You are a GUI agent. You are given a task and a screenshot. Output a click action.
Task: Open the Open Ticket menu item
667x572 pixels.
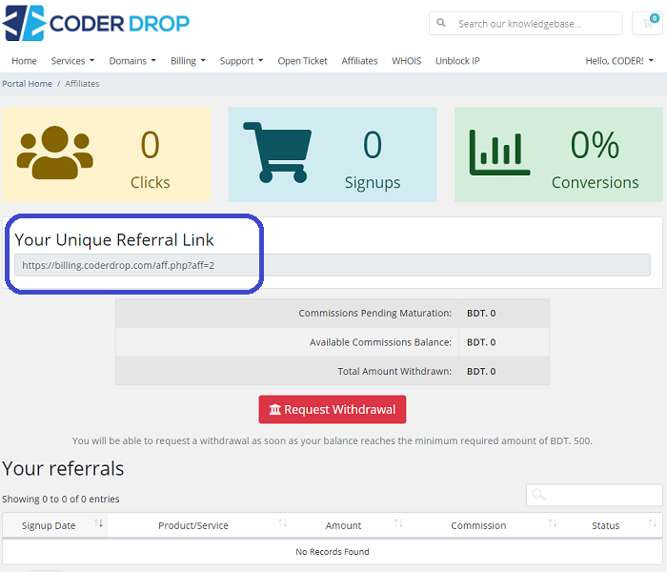coord(302,61)
